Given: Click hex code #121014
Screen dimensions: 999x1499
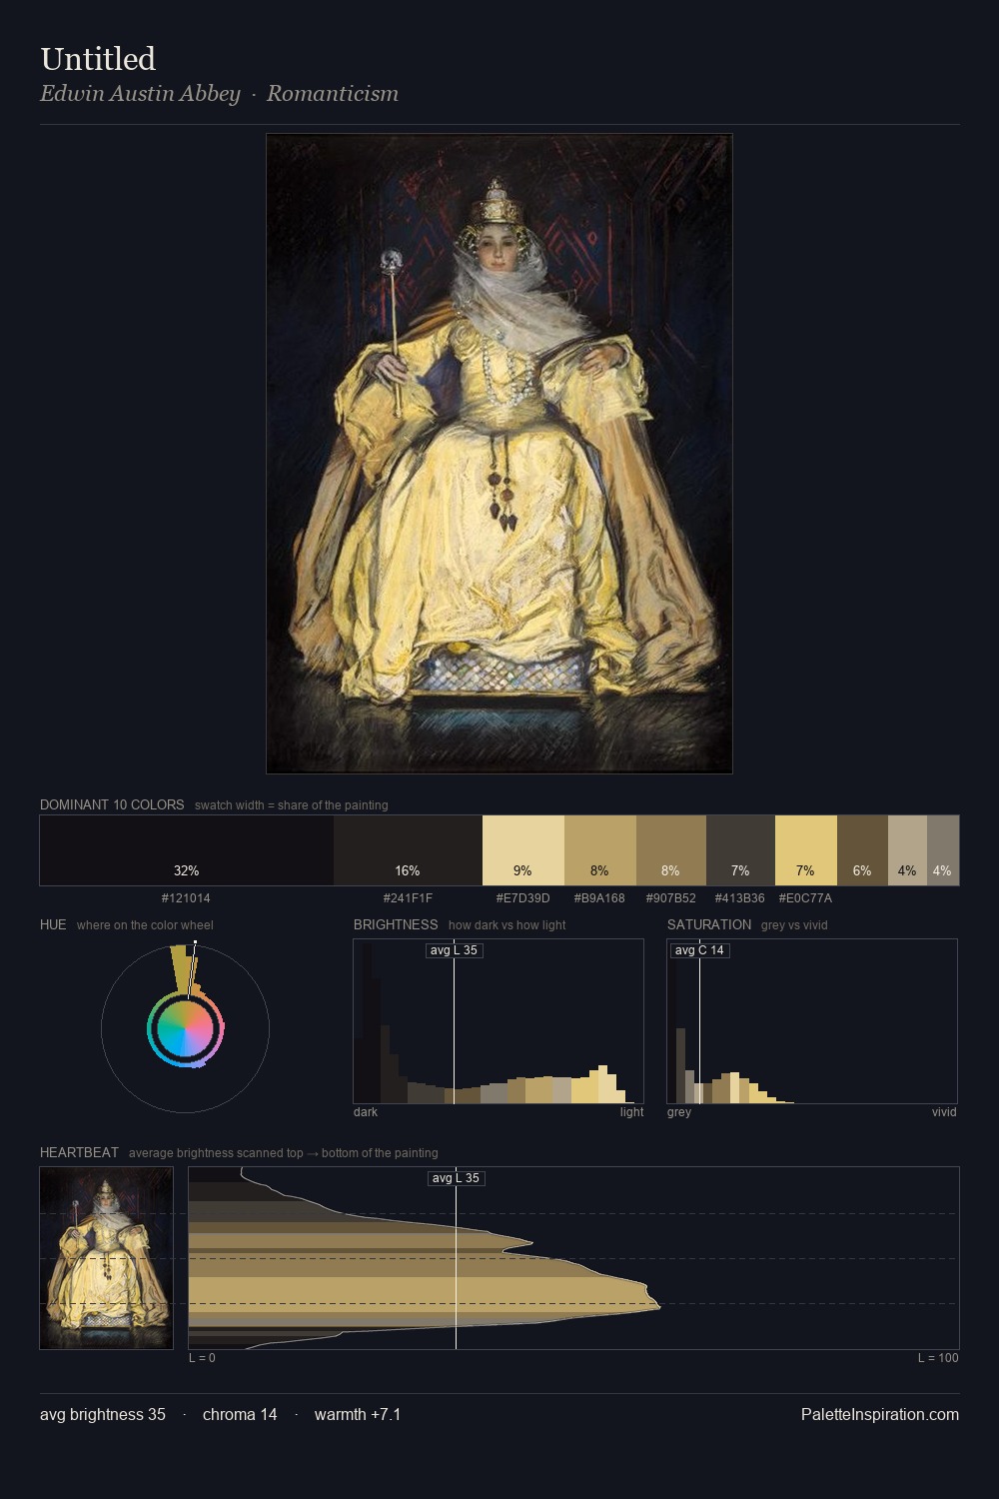Looking at the screenshot, I should [186, 898].
